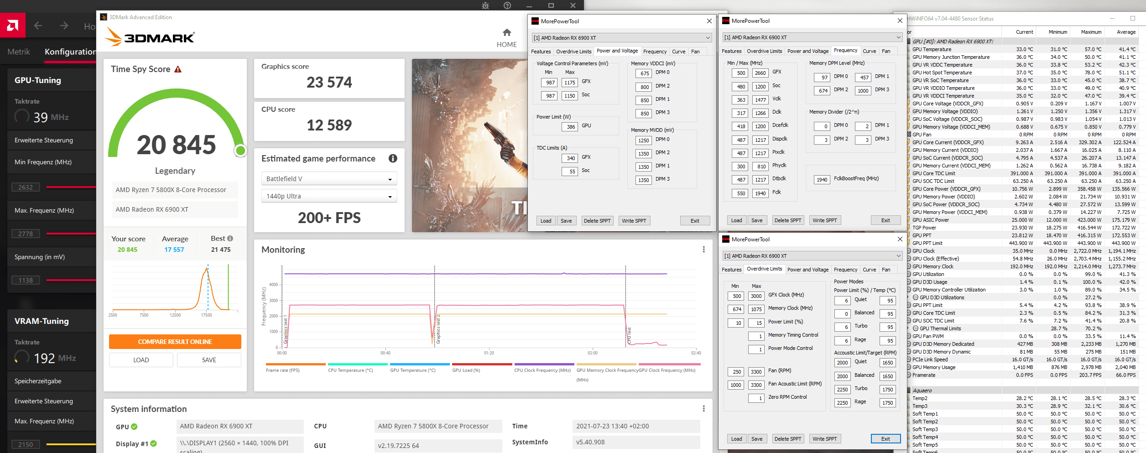Click the Maximum column header in HWiNFO
The image size is (1146, 453).
click(x=1091, y=32)
